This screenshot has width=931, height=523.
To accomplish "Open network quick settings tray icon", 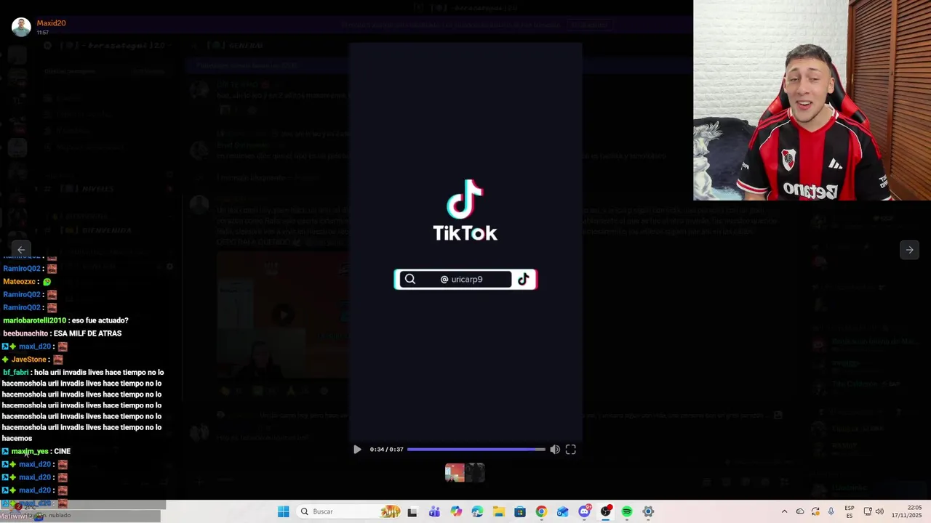I will [868, 511].
